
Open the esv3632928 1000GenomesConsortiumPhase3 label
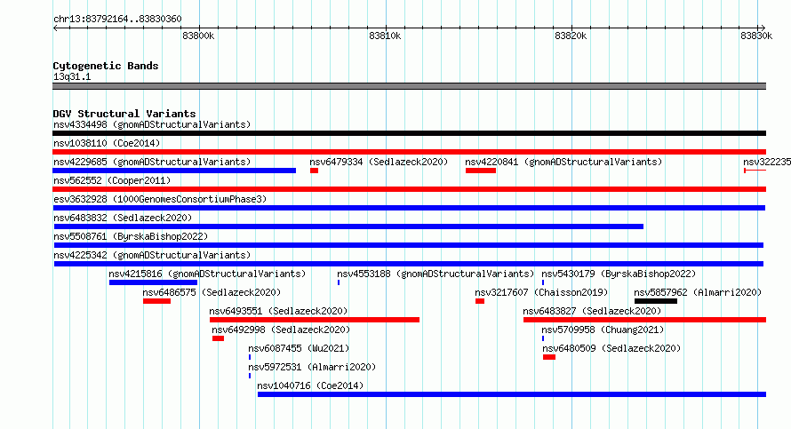[160, 199]
